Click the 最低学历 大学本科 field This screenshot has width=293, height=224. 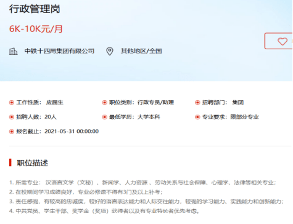coord(134,117)
